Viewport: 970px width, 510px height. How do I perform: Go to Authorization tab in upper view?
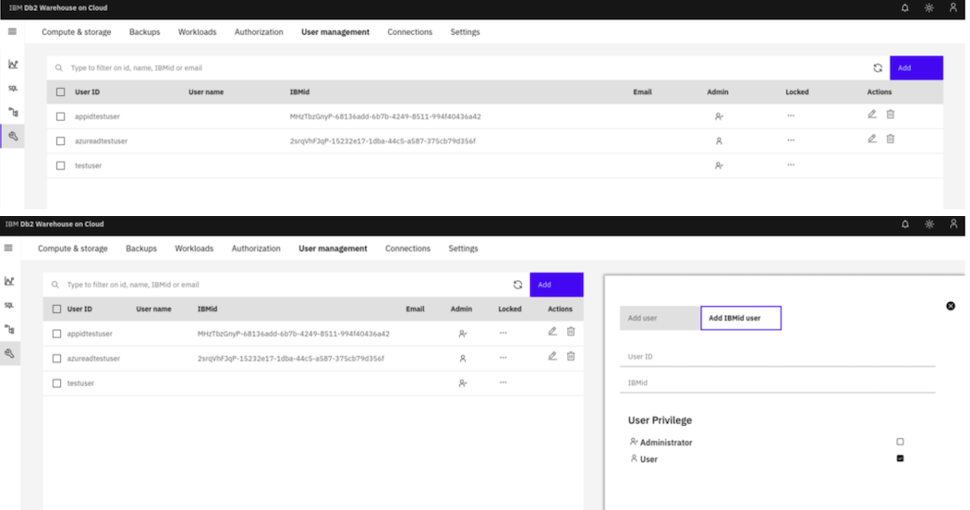coord(259,32)
